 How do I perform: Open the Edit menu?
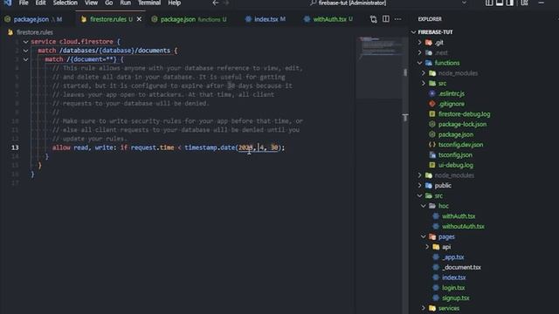click(x=40, y=3)
